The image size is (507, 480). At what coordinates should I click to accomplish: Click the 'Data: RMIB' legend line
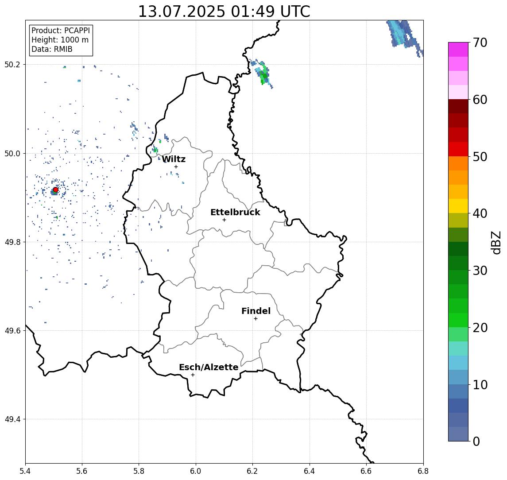pos(52,49)
